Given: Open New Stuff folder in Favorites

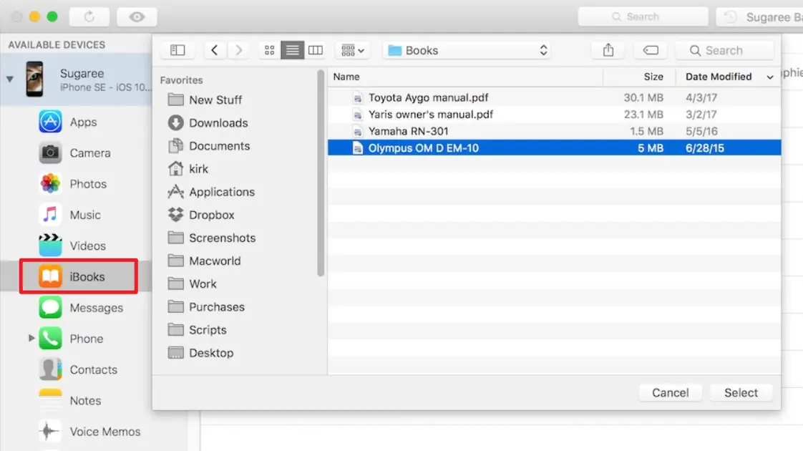Looking at the screenshot, I should pos(205,100).
